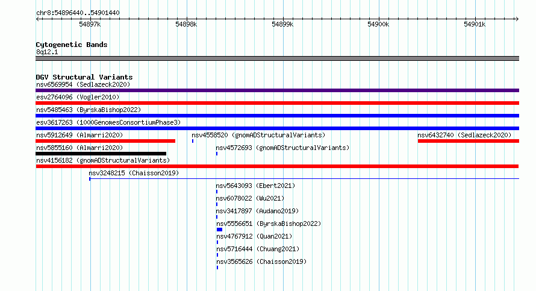Open nsv4156182 (gnomADStructuralVariants) label
Viewport: 536px width, 291px height.
point(103,160)
